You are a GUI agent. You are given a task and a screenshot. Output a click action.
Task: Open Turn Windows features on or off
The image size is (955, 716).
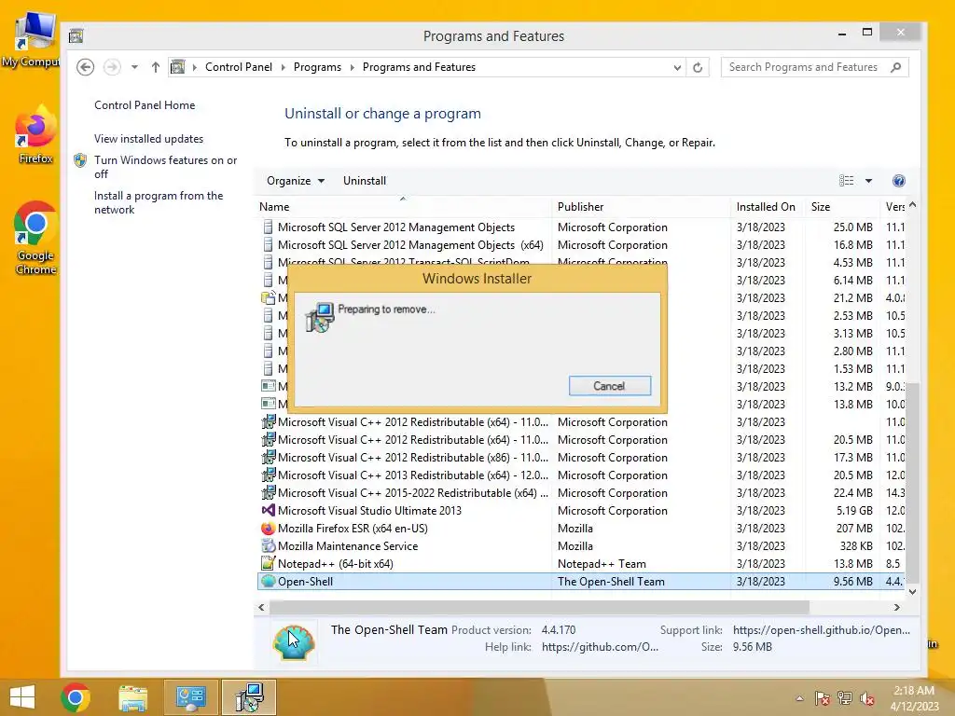tap(166, 167)
